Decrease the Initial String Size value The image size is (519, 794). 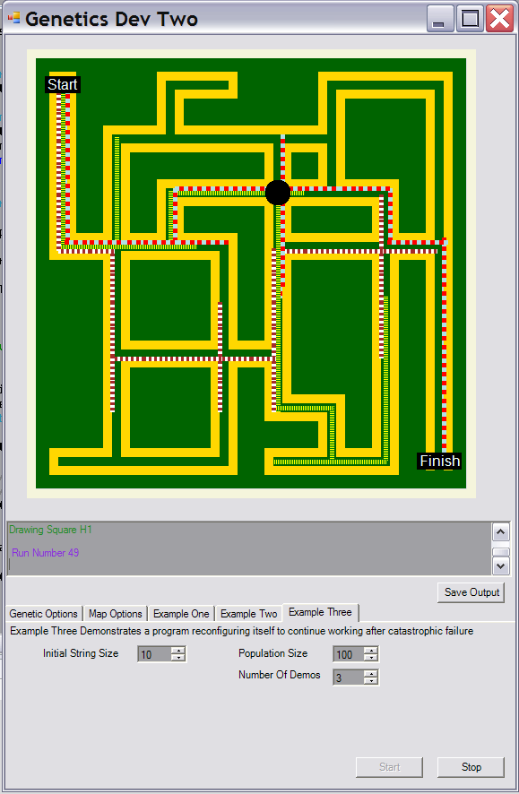(x=178, y=657)
